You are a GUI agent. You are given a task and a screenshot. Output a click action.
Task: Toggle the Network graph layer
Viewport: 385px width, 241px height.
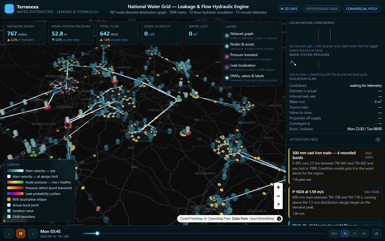[252, 36]
